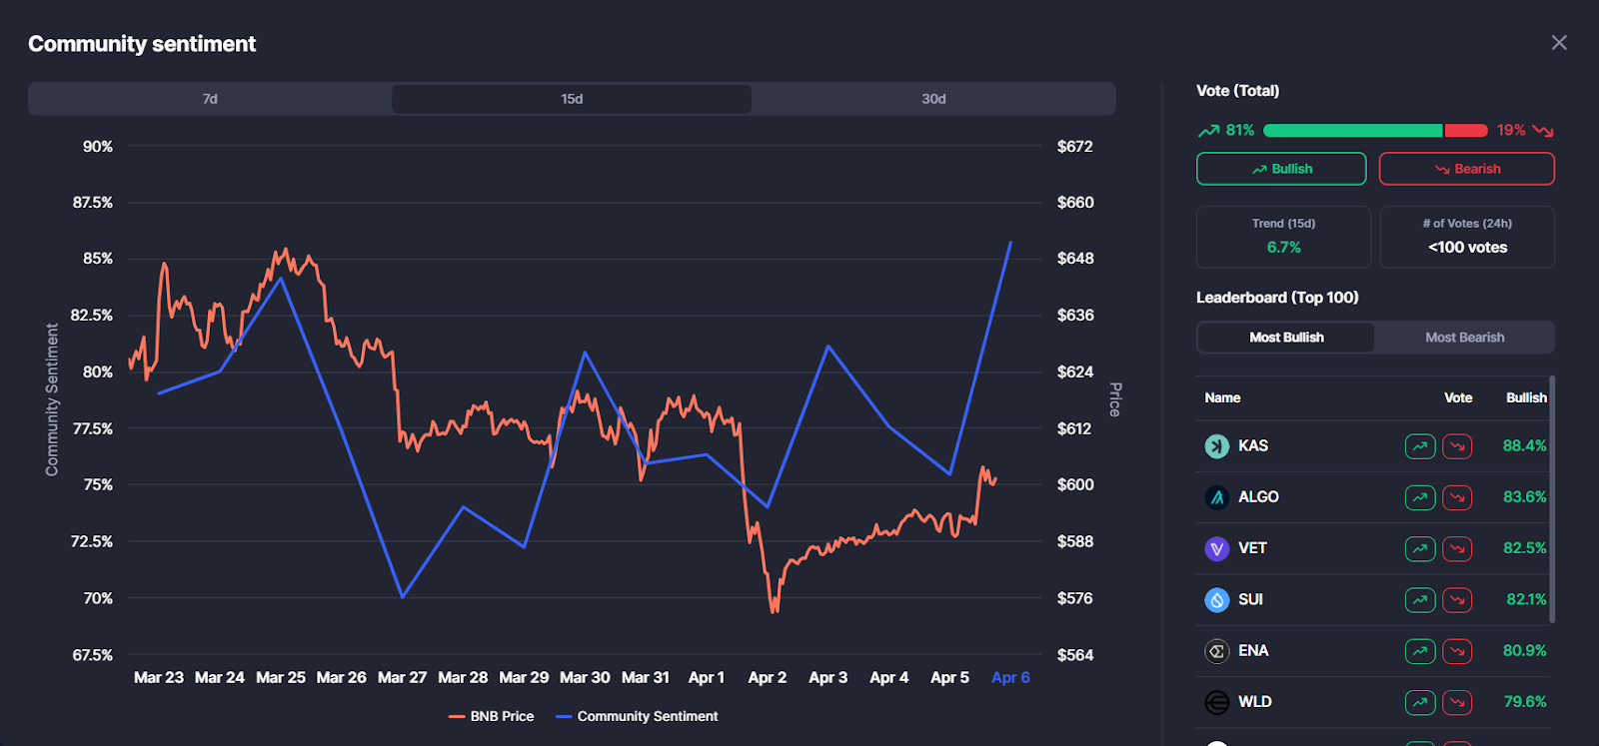This screenshot has width=1599, height=746.
Task: Vote bearish on ALGO with down-arrow icon
Action: click(x=1457, y=497)
